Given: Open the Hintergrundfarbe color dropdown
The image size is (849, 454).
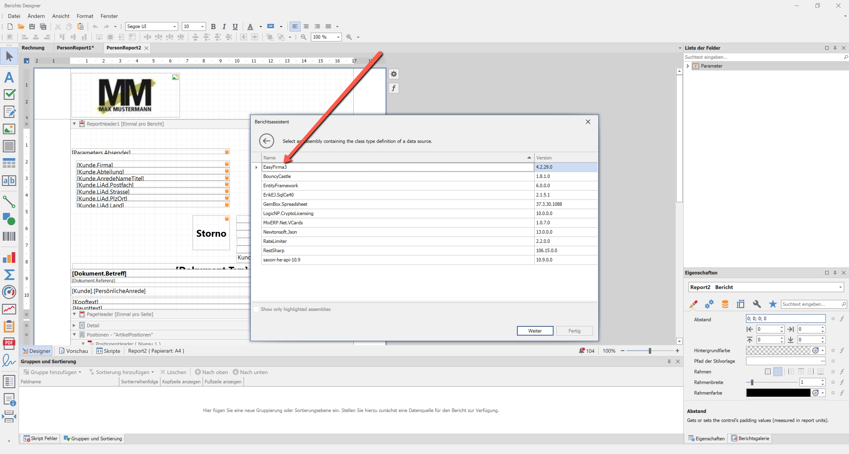Looking at the screenshot, I should (x=823, y=351).
